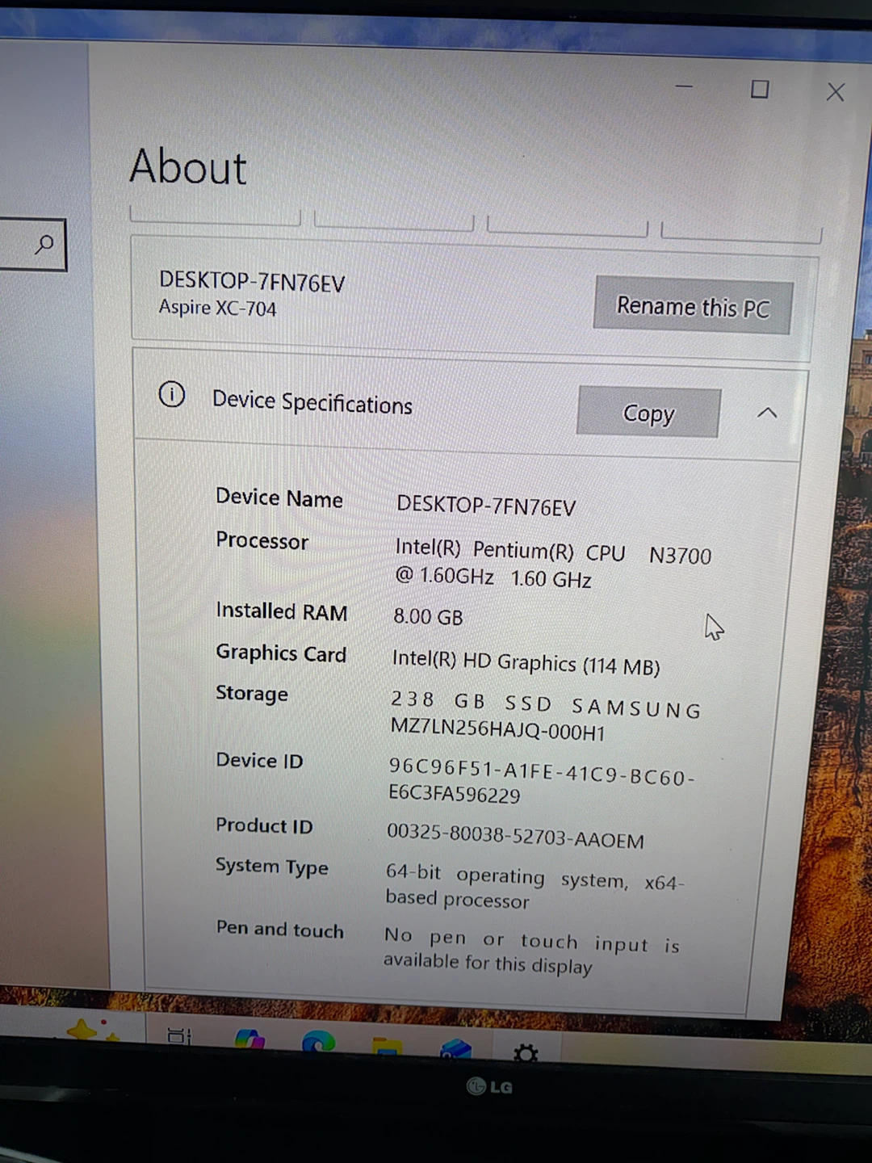Screen dimensions: 872x1163
Task: Close the Settings About window
Action: (836, 92)
